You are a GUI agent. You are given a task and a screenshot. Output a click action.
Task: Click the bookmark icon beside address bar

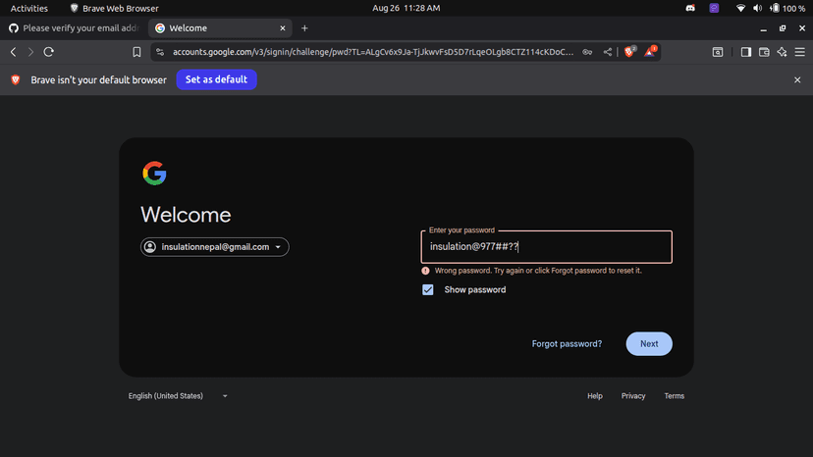pos(136,52)
